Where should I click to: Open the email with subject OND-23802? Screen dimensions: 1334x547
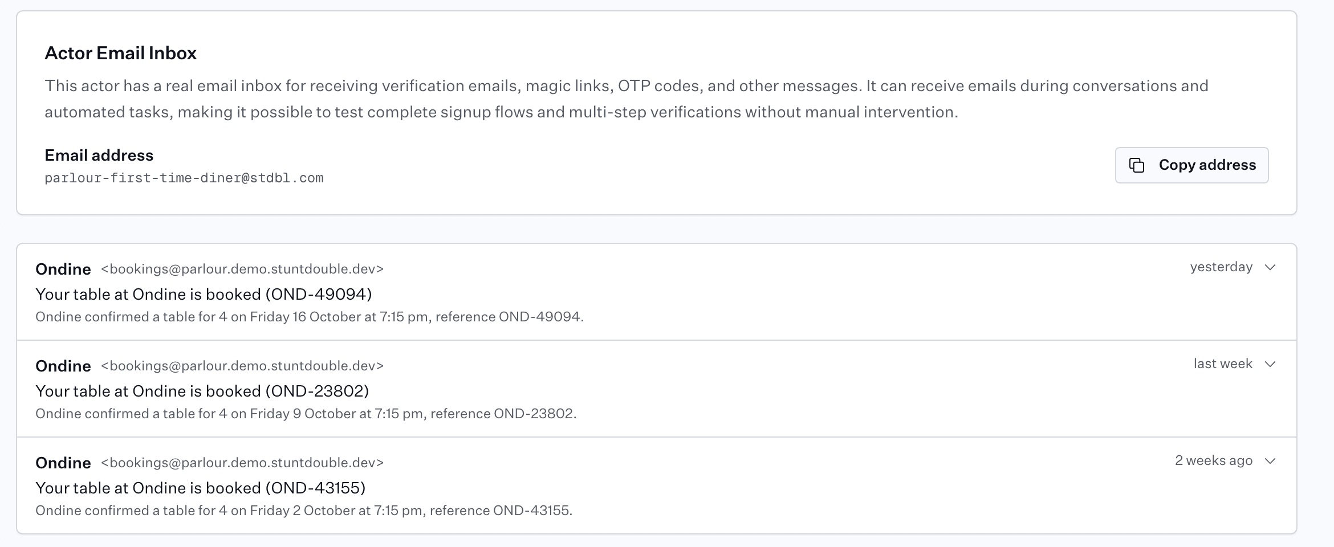(x=657, y=389)
